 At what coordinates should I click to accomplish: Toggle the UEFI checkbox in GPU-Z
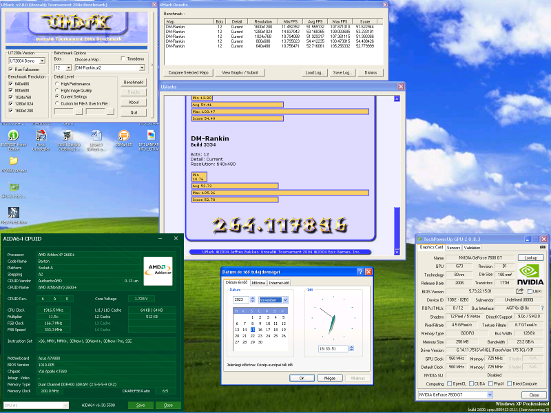point(530,291)
